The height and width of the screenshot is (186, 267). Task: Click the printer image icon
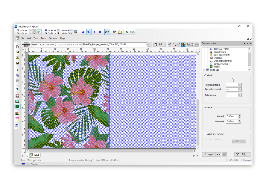(x=26, y=44)
